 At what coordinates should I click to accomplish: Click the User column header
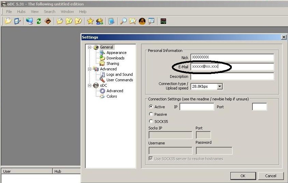(27, 171)
